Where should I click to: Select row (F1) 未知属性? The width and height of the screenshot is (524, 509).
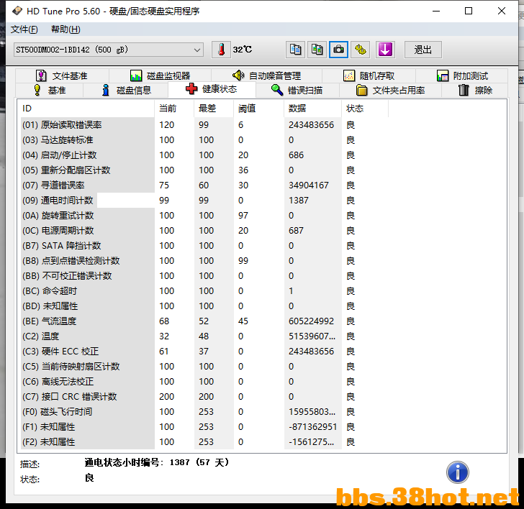point(204,427)
